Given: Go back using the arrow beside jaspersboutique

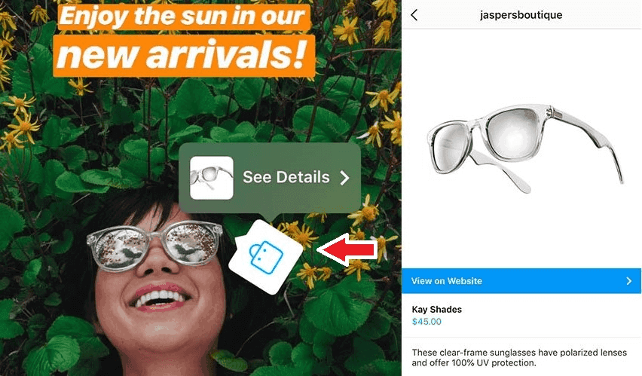Looking at the screenshot, I should click(414, 15).
